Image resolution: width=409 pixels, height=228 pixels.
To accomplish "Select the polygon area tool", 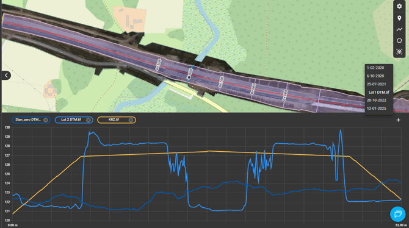I will point(399,40).
